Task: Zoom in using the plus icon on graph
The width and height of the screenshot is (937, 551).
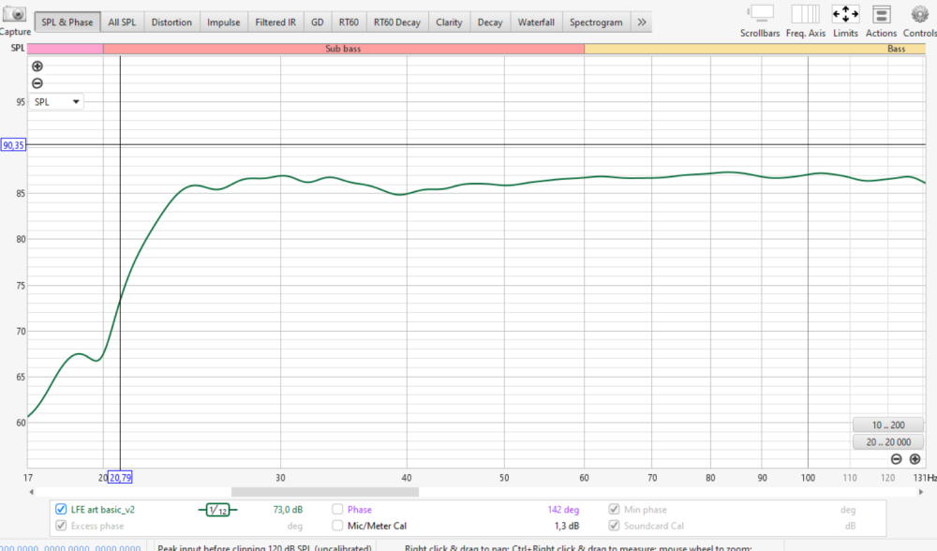Action: point(37,67)
